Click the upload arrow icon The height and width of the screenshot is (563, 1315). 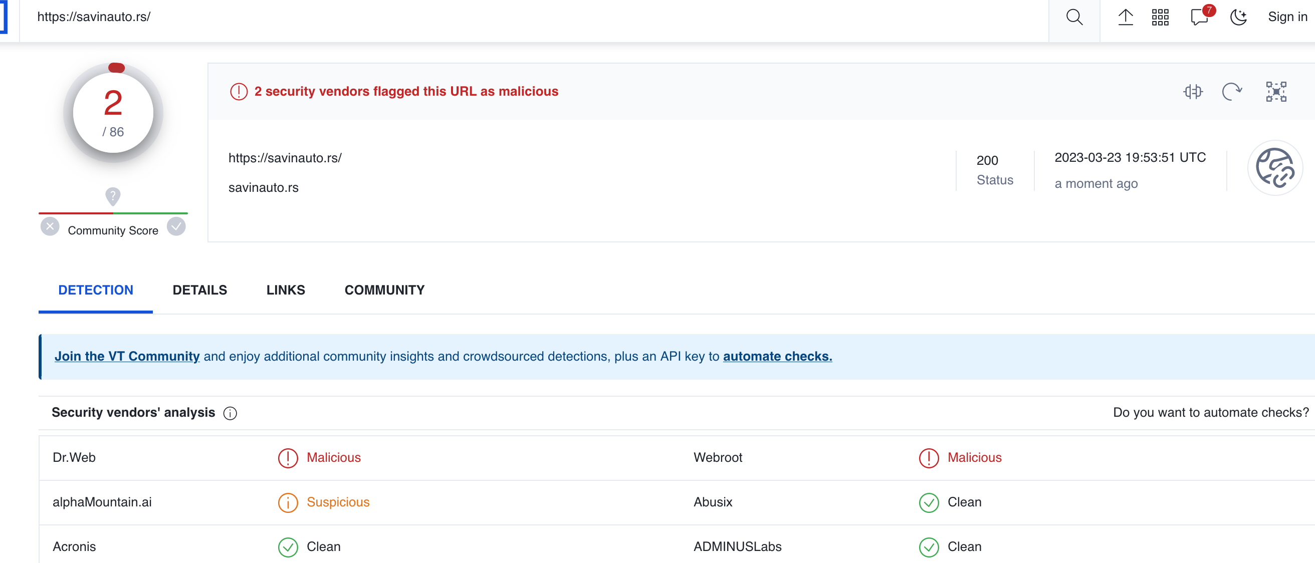pos(1125,18)
